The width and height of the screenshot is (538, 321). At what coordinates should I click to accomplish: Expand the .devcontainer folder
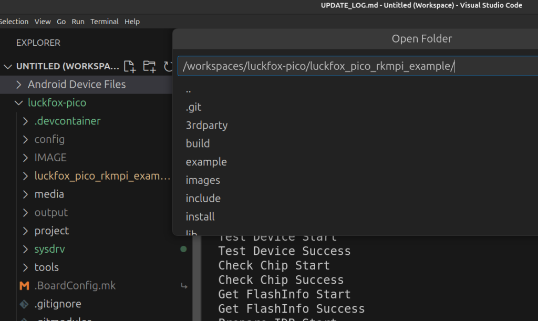pyautogui.click(x=25, y=121)
